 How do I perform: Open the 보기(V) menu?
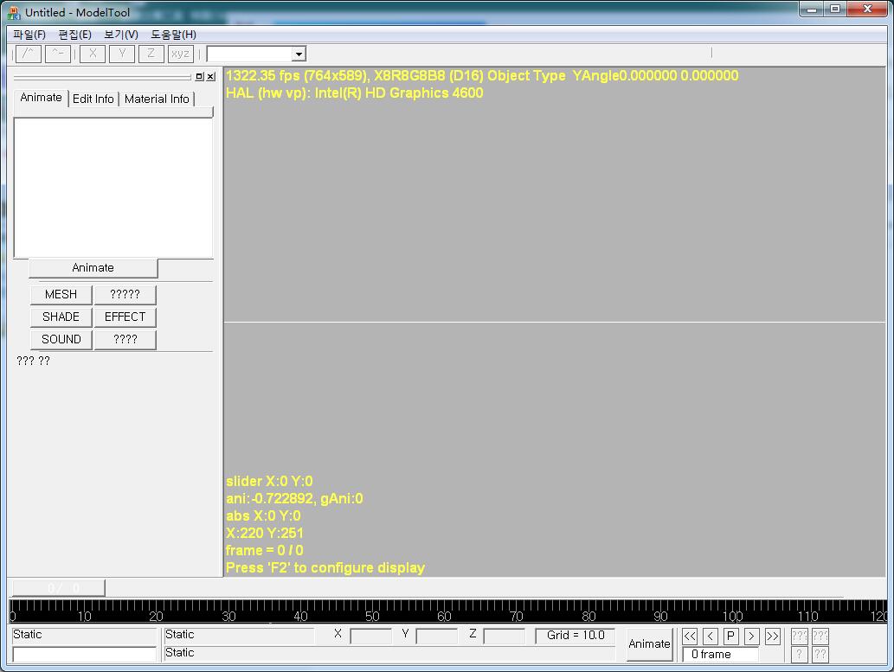pos(120,35)
